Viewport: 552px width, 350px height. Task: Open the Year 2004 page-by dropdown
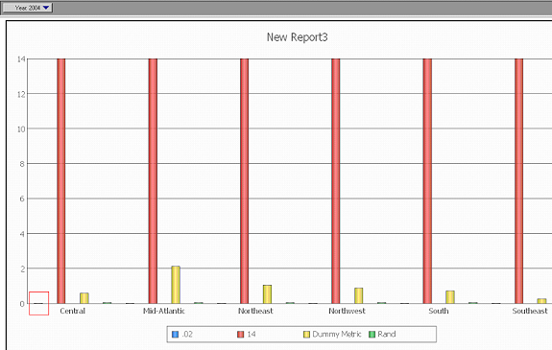[x=28, y=8]
